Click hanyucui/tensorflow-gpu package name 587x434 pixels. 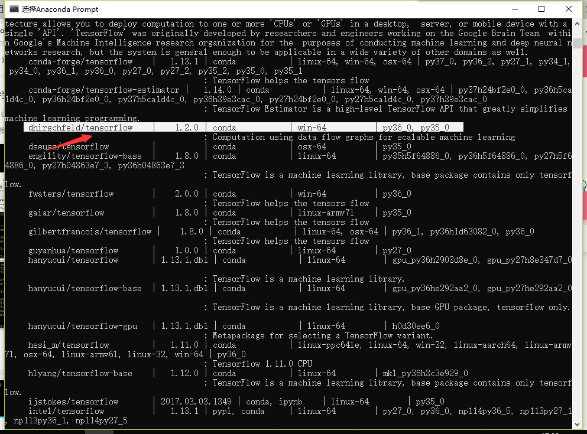coord(83,326)
